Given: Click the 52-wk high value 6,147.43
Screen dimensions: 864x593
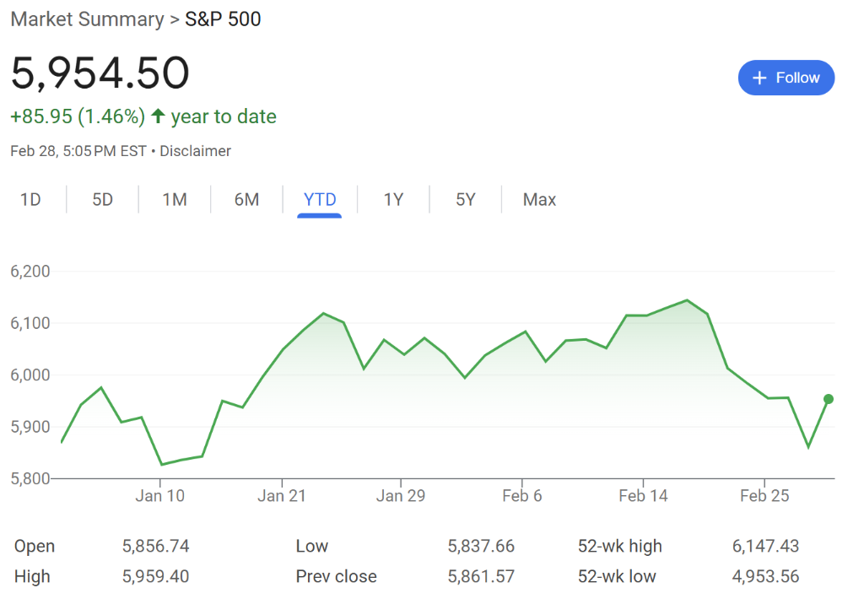Looking at the screenshot, I should pos(765,546).
